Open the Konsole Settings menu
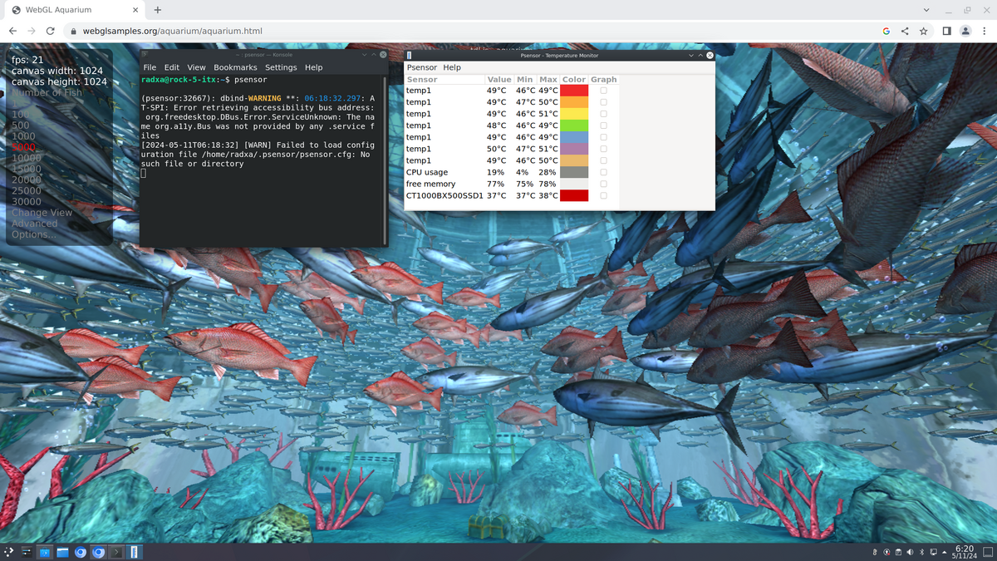The height and width of the screenshot is (561, 997). pos(281,67)
